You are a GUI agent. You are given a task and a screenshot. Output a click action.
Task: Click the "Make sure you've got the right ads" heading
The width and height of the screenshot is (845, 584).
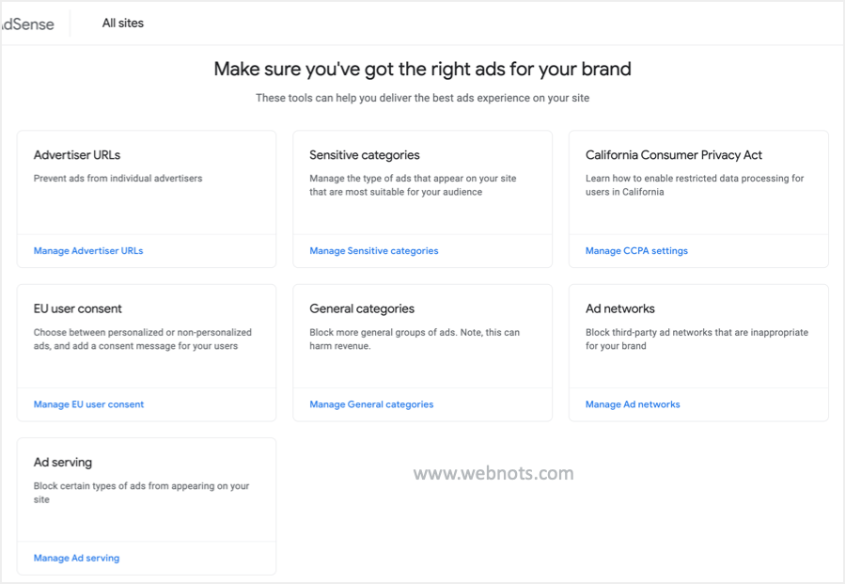(422, 69)
